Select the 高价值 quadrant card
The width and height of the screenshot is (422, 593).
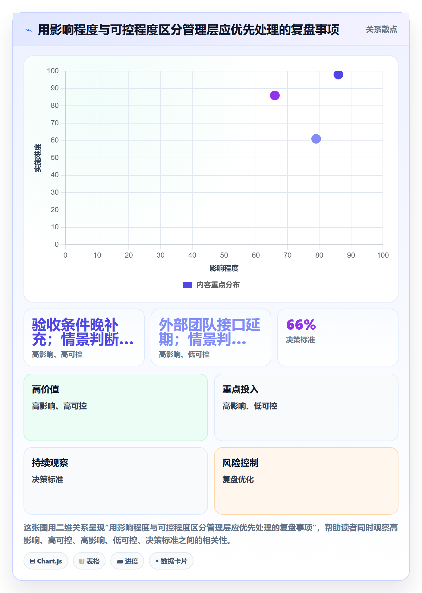click(116, 407)
